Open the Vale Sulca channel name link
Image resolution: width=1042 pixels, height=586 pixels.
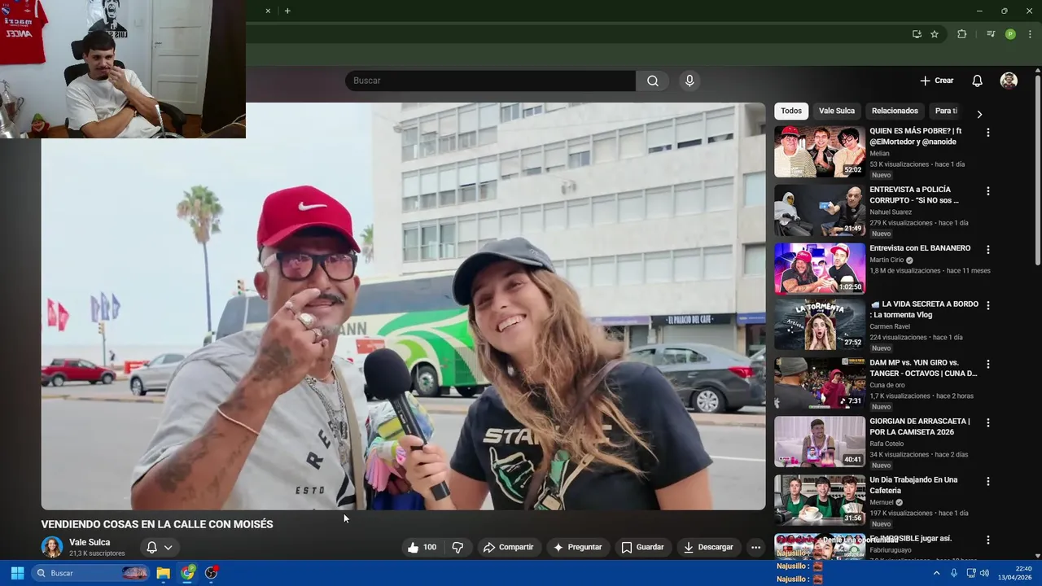coord(90,542)
